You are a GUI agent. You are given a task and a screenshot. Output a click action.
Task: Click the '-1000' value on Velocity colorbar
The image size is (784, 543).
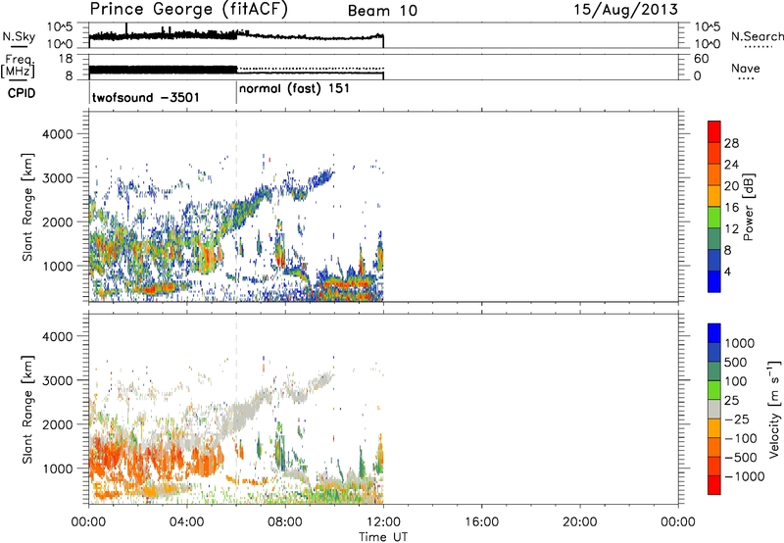[745, 476]
